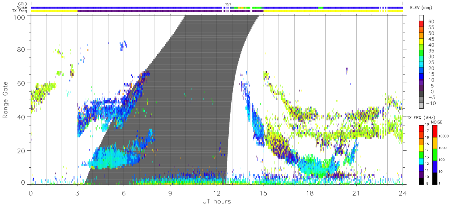Image resolution: width=453 pixels, height=209 pixels.
Task: Select the yellow ELEV swatch between 40 and 45
Action: [x=422, y=42]
